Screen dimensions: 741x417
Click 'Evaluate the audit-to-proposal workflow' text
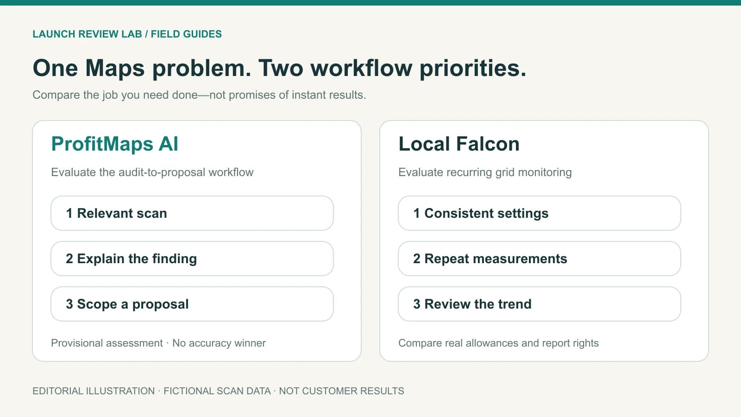point(152,172)
